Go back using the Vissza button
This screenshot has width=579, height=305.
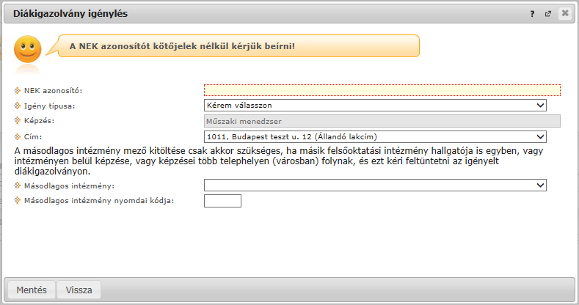(x=79, y=290)
